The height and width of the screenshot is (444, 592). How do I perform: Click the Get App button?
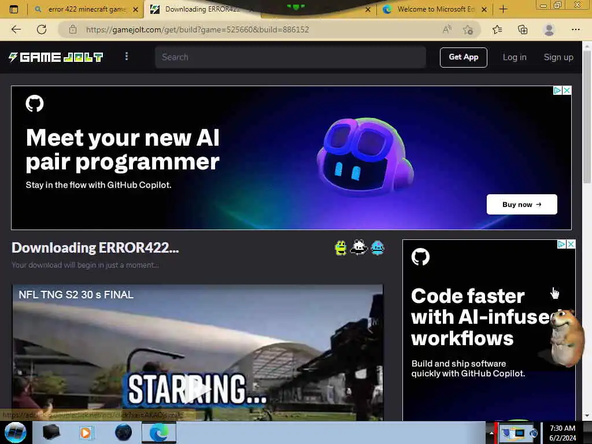pos(463,57)
